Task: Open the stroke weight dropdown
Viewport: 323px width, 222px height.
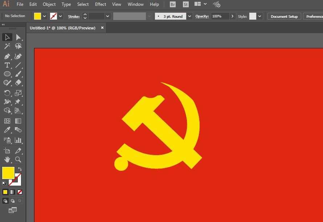Action: (x=107, y=16)
